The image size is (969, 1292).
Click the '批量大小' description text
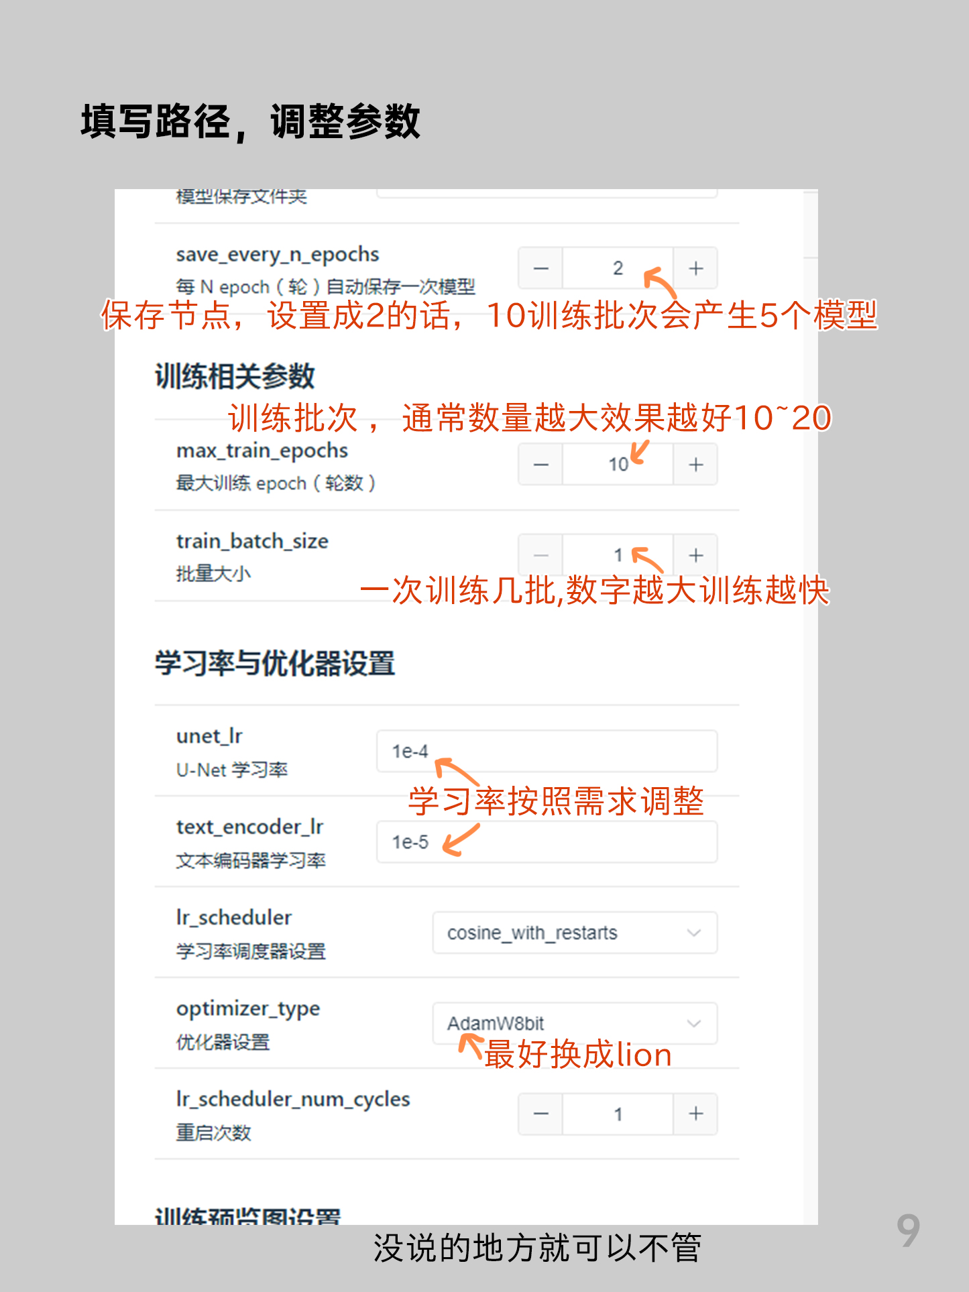pyautogui.click(x=213, y=574)
